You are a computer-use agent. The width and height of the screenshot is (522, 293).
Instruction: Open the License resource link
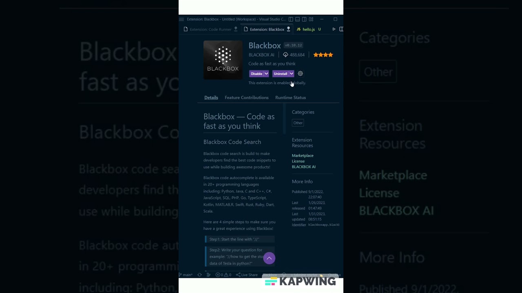click(x=298, y=161)
